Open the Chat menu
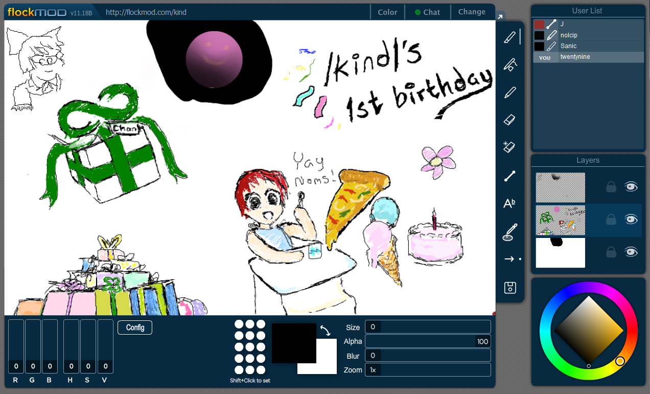The height and width of the screenshot is (394, 650). coord(427,12)
